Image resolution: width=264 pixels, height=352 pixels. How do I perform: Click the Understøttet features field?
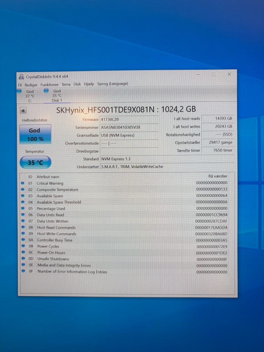point(167,167)
